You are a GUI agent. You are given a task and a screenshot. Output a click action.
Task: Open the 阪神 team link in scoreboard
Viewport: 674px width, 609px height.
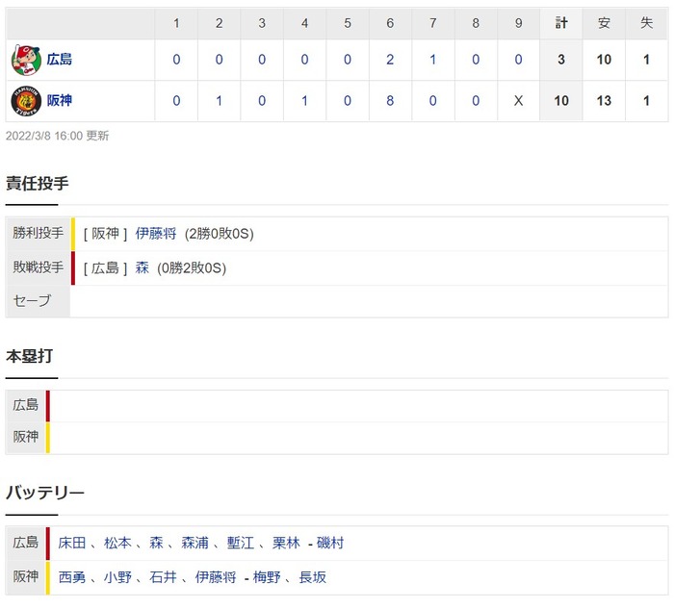60,100
